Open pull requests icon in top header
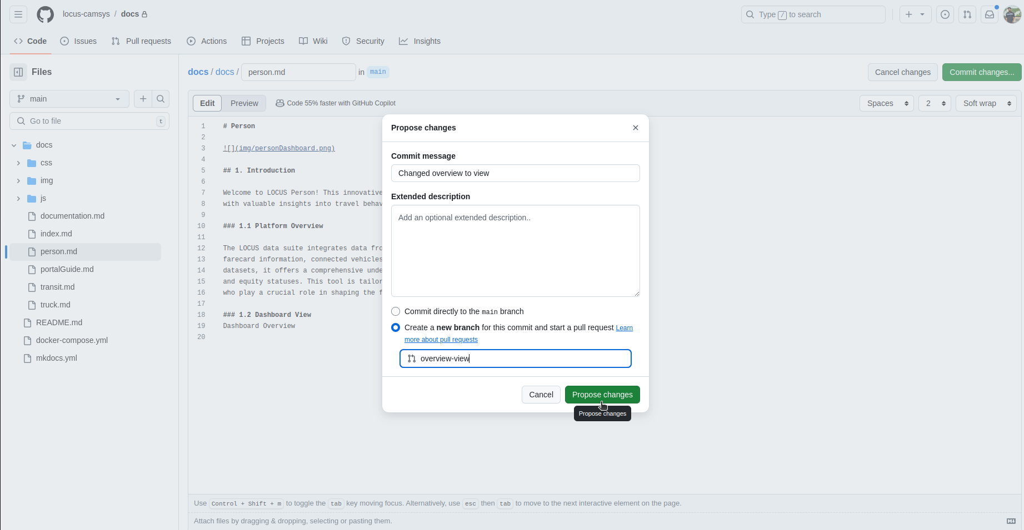The height and width of the screenshot is (530, 1024). coord(967,14)
